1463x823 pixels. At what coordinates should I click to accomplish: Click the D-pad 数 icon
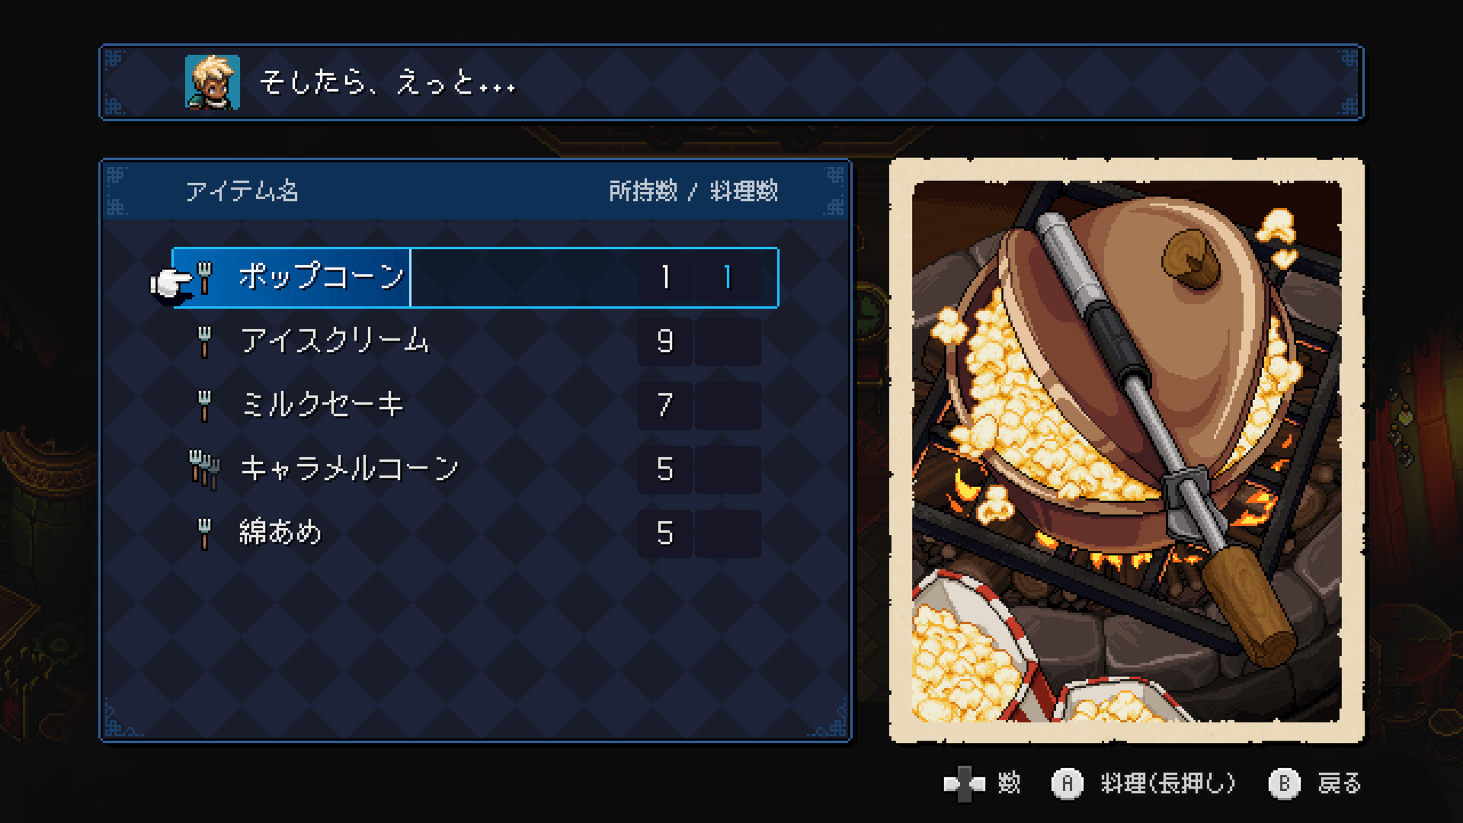pos(964,783)
